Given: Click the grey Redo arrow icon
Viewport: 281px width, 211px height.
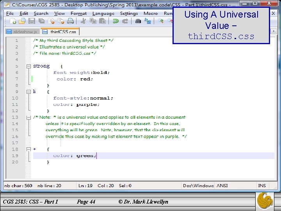Looking at the screenshot, I should click(x=125, y=21).
